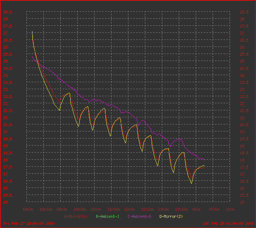Click the B-Ambient-I legend label

pos(108,216)
